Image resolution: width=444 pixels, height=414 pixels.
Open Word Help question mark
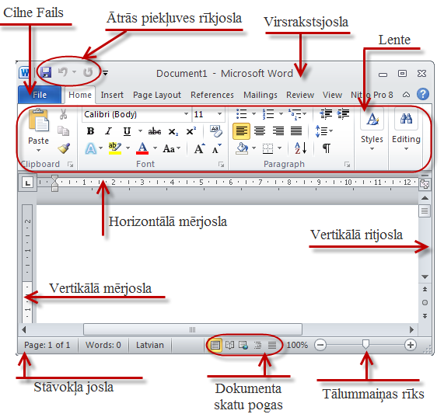(423, 94)
